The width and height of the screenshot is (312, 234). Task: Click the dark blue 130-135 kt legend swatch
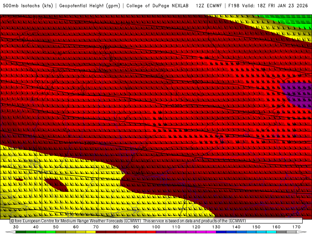point(221,232)
